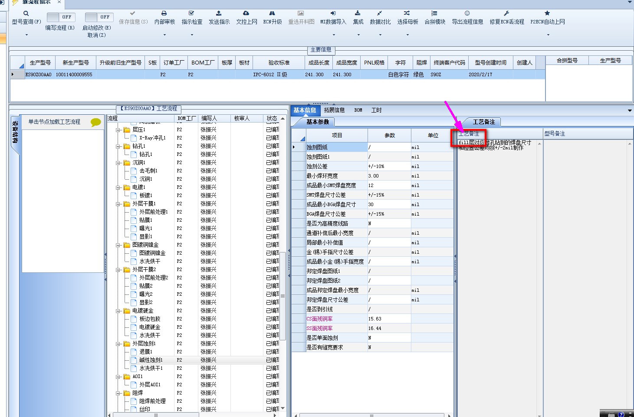Viewport: 634px width, 417px height.
Task: Open the 数据对比 compare tool
Action: point(380,13)
